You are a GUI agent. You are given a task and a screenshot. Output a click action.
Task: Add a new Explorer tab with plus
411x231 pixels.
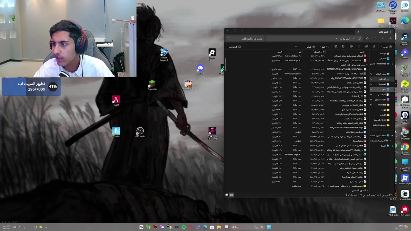coord(351,32)
